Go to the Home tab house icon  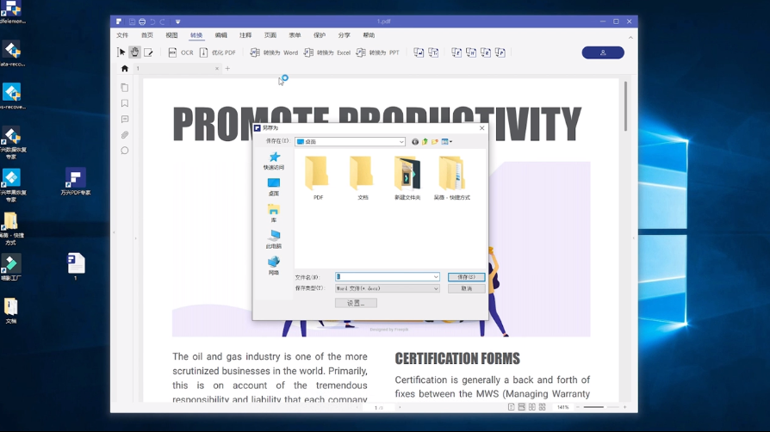pyautogui.click(x=125, y=69)
